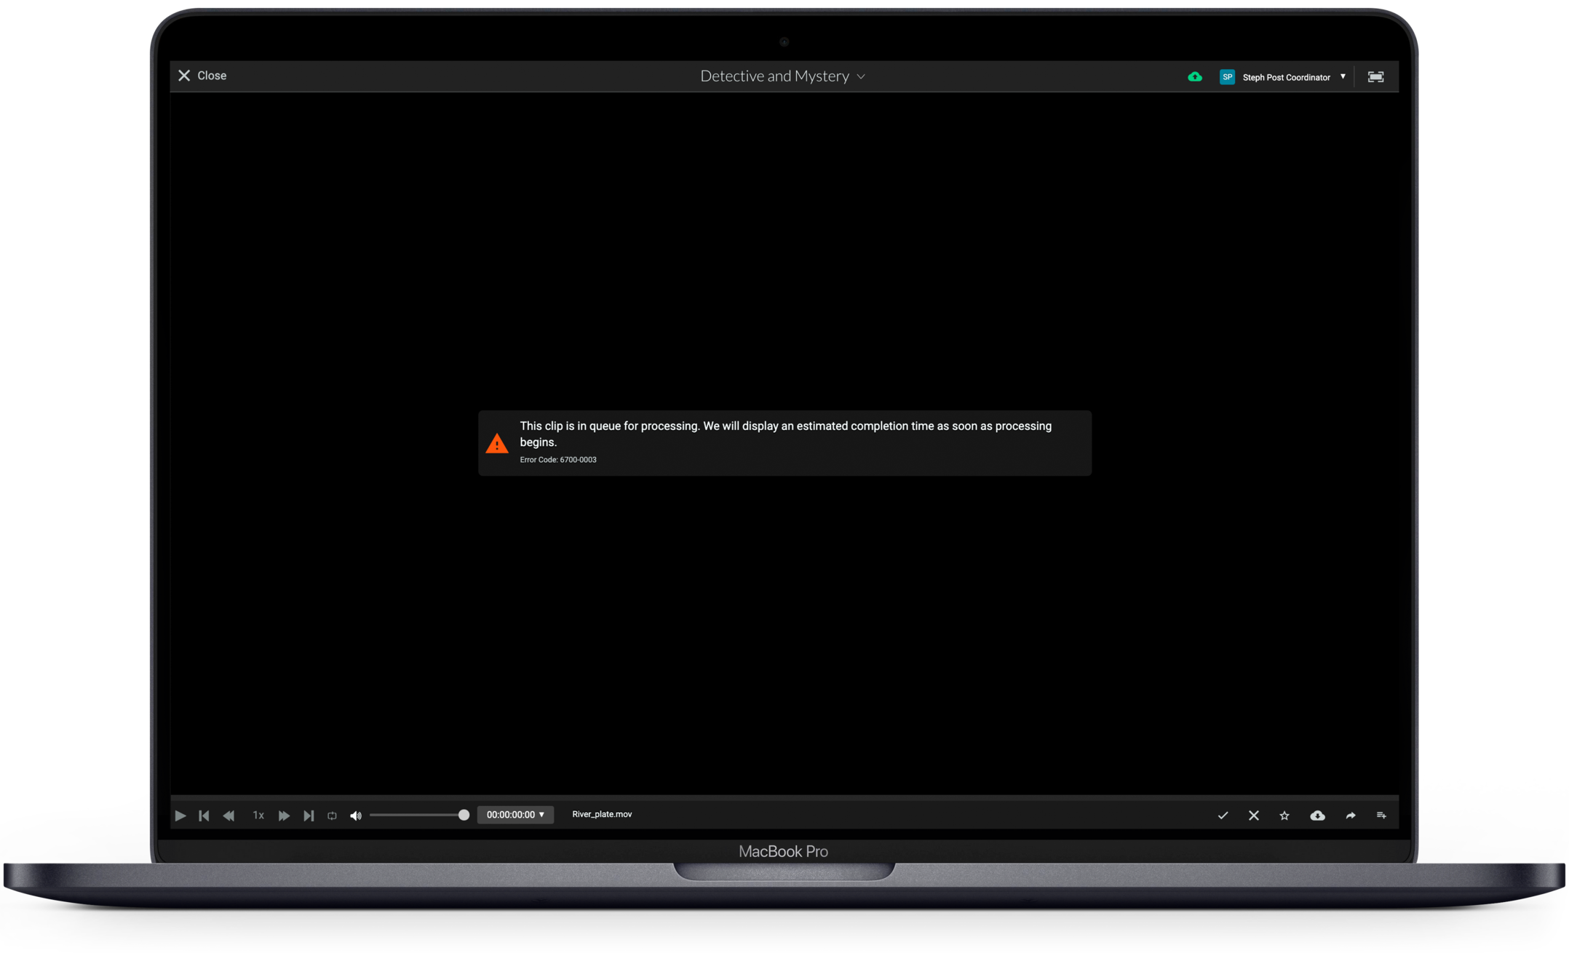The width and height of the screenshot is (1569, 953).
Task: Share the clip with the arrow icon
Action: click(x=1350, y=816)
